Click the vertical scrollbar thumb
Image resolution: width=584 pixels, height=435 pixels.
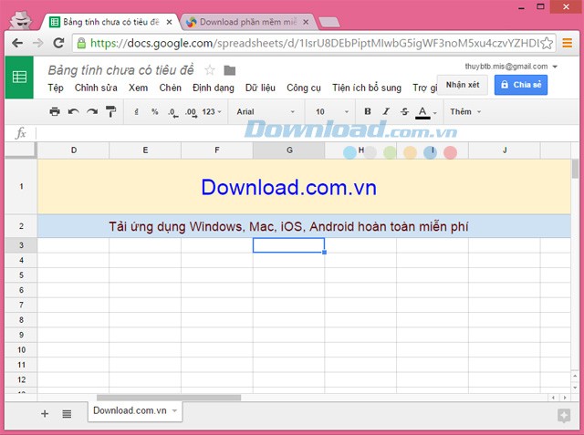point(575,168)
